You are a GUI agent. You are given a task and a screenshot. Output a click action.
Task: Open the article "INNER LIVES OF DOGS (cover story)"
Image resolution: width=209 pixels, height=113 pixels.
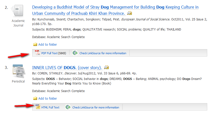tap(67, 68)
